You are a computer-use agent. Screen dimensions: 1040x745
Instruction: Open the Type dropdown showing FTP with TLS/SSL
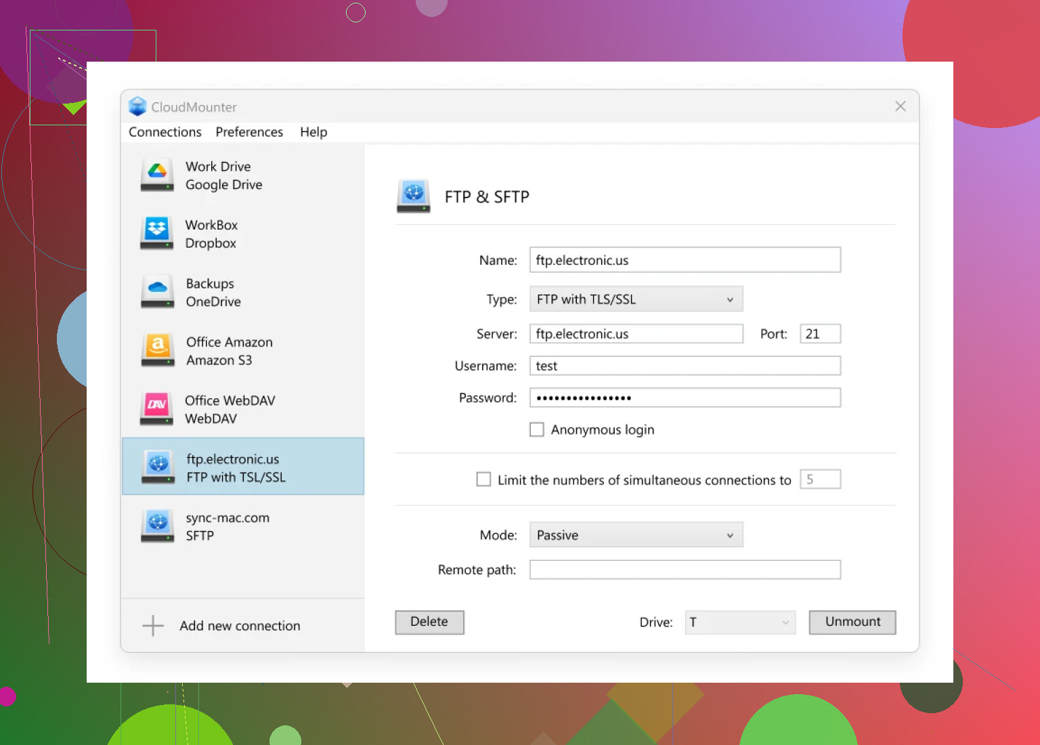(636, 299)
